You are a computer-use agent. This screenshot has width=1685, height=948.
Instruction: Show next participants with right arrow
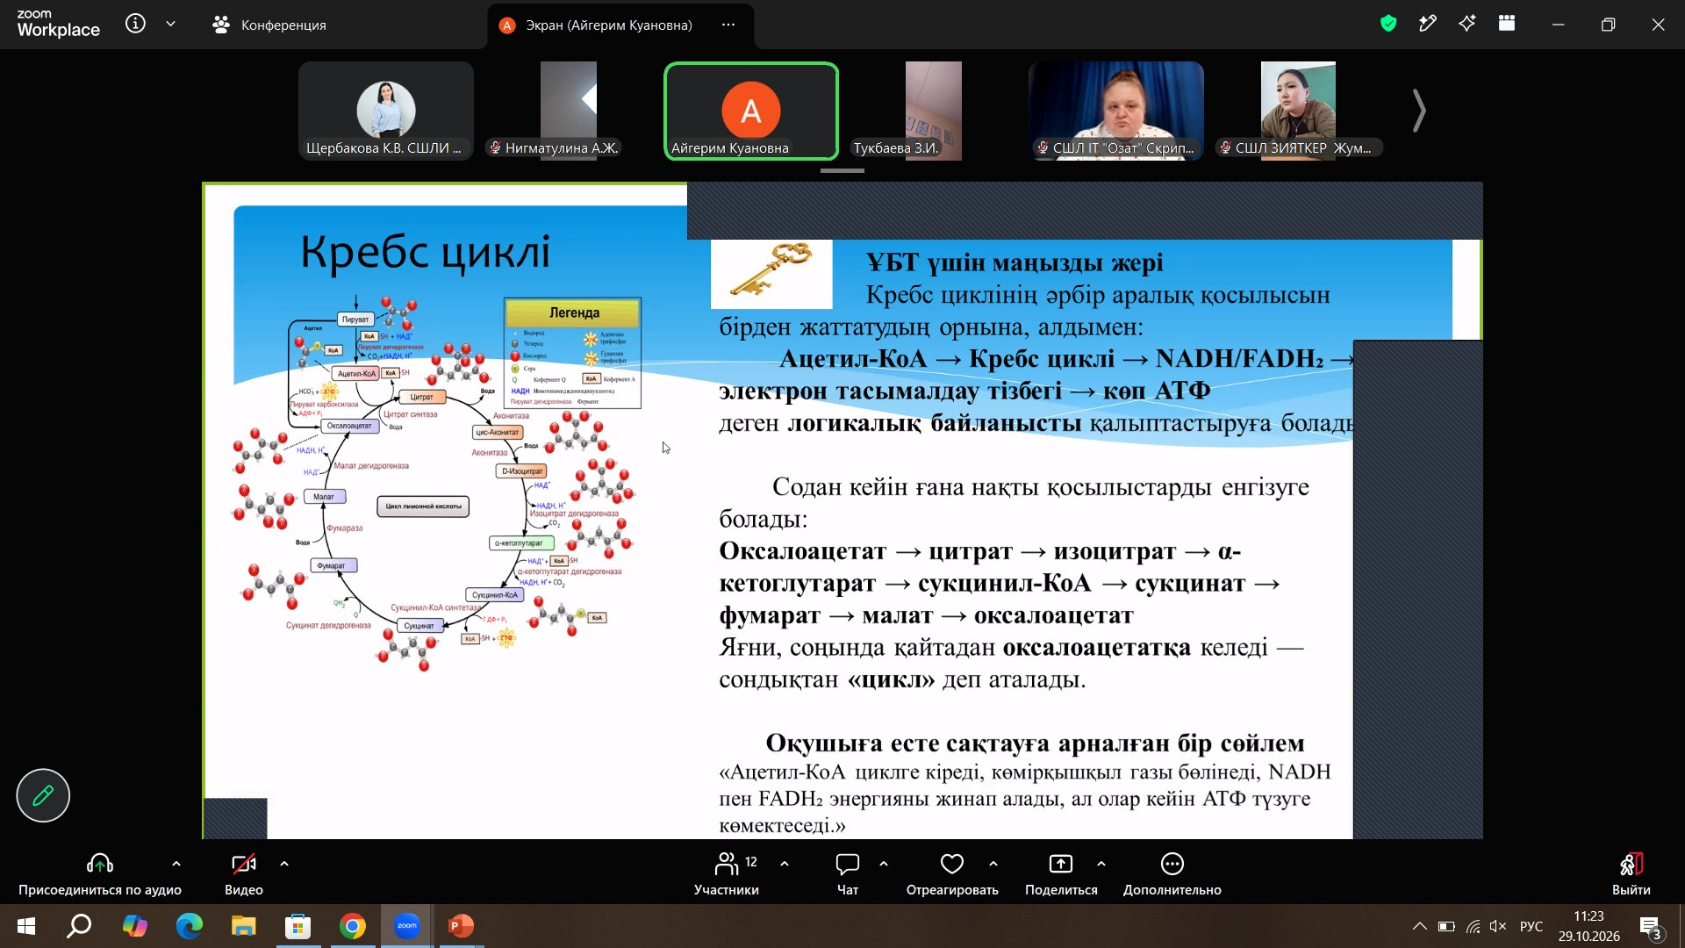point(1419,111)
